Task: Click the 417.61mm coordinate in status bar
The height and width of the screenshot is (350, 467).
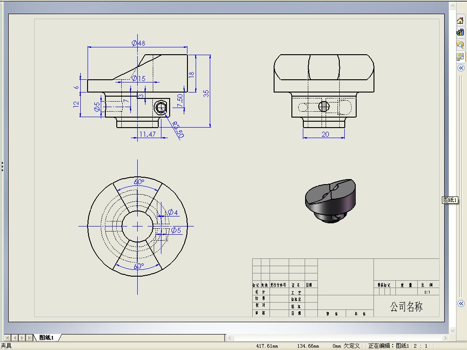Action: tap(267, 346)
